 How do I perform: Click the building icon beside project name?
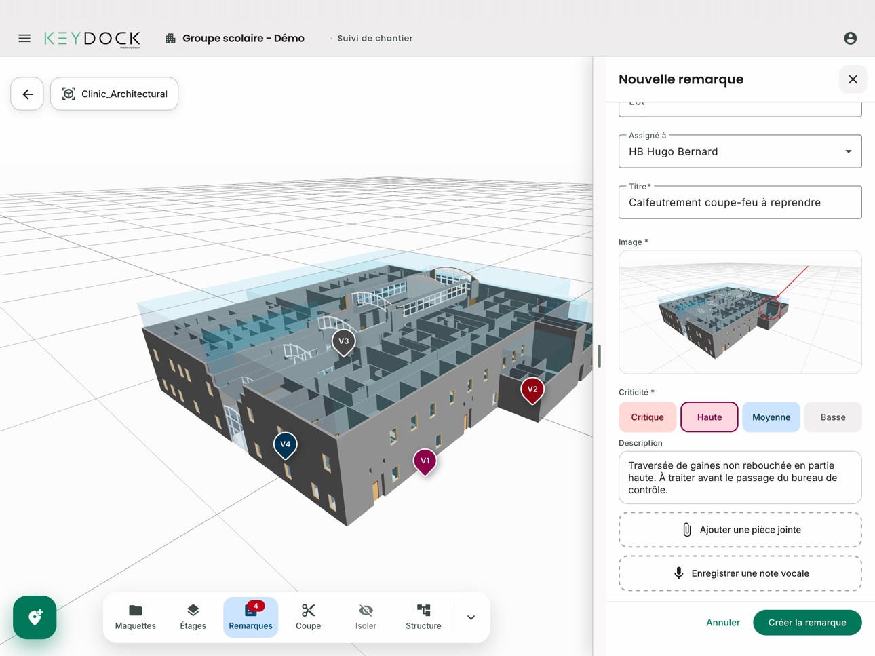170,39
